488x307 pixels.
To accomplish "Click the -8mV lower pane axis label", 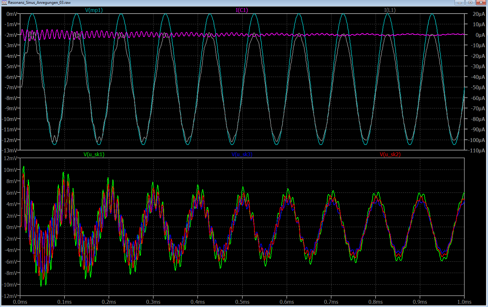I will click(x=11, y=273).
